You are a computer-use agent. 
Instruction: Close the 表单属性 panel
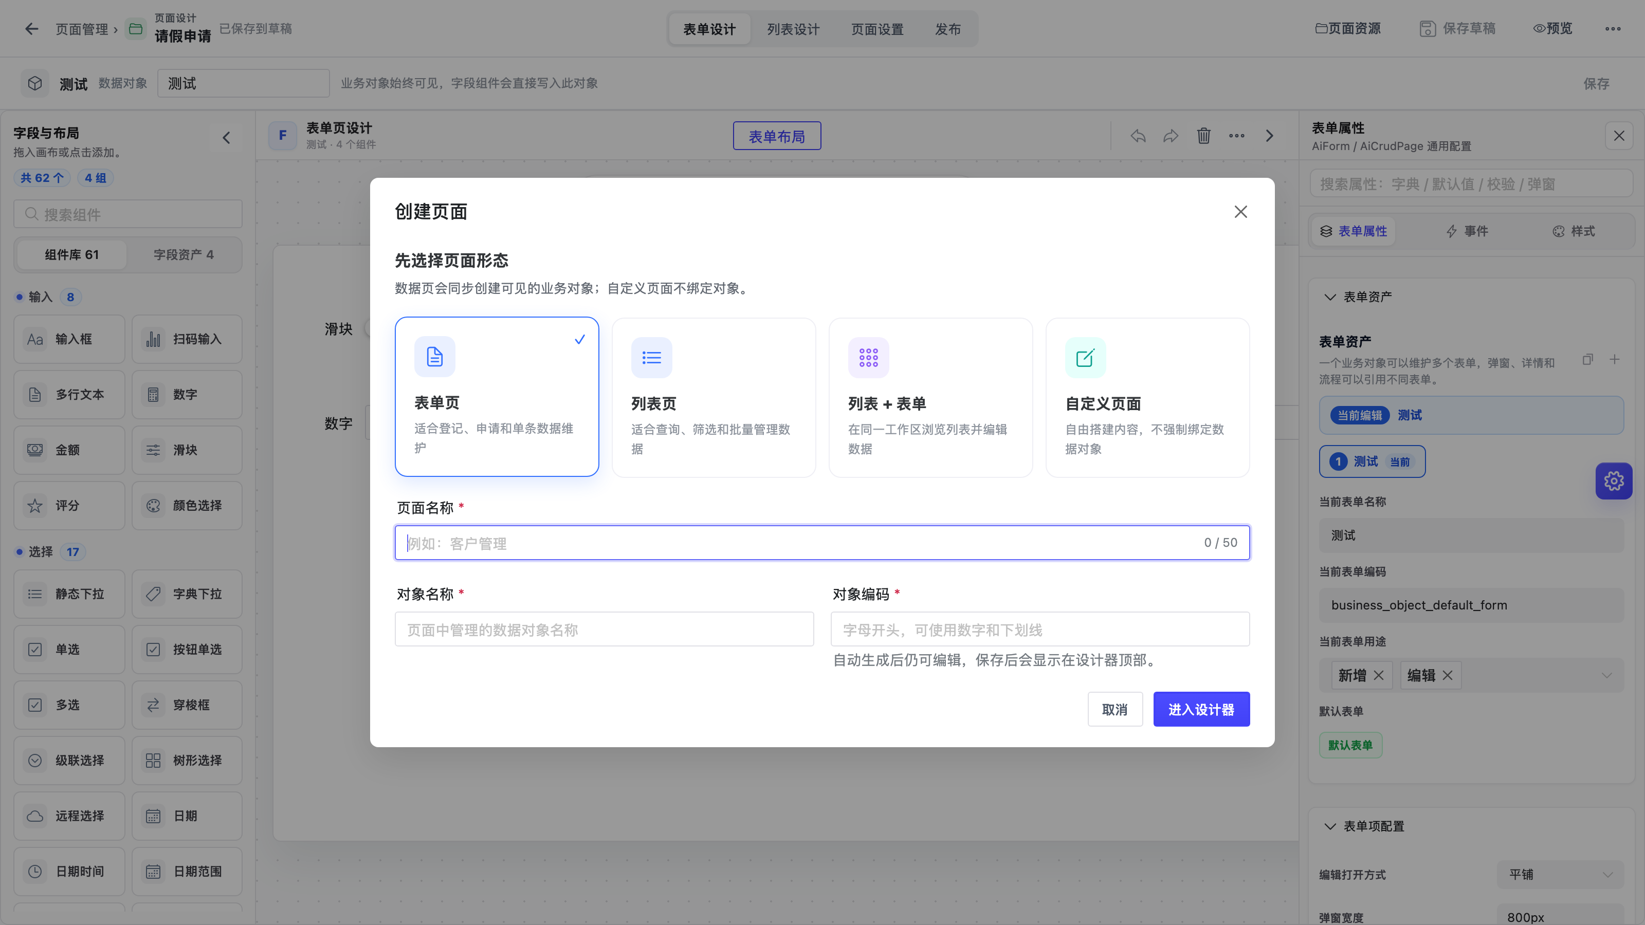(1619, 136)
